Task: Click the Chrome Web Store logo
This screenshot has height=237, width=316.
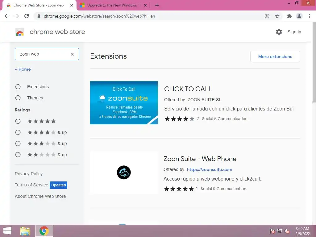Action: click(20, 32)
